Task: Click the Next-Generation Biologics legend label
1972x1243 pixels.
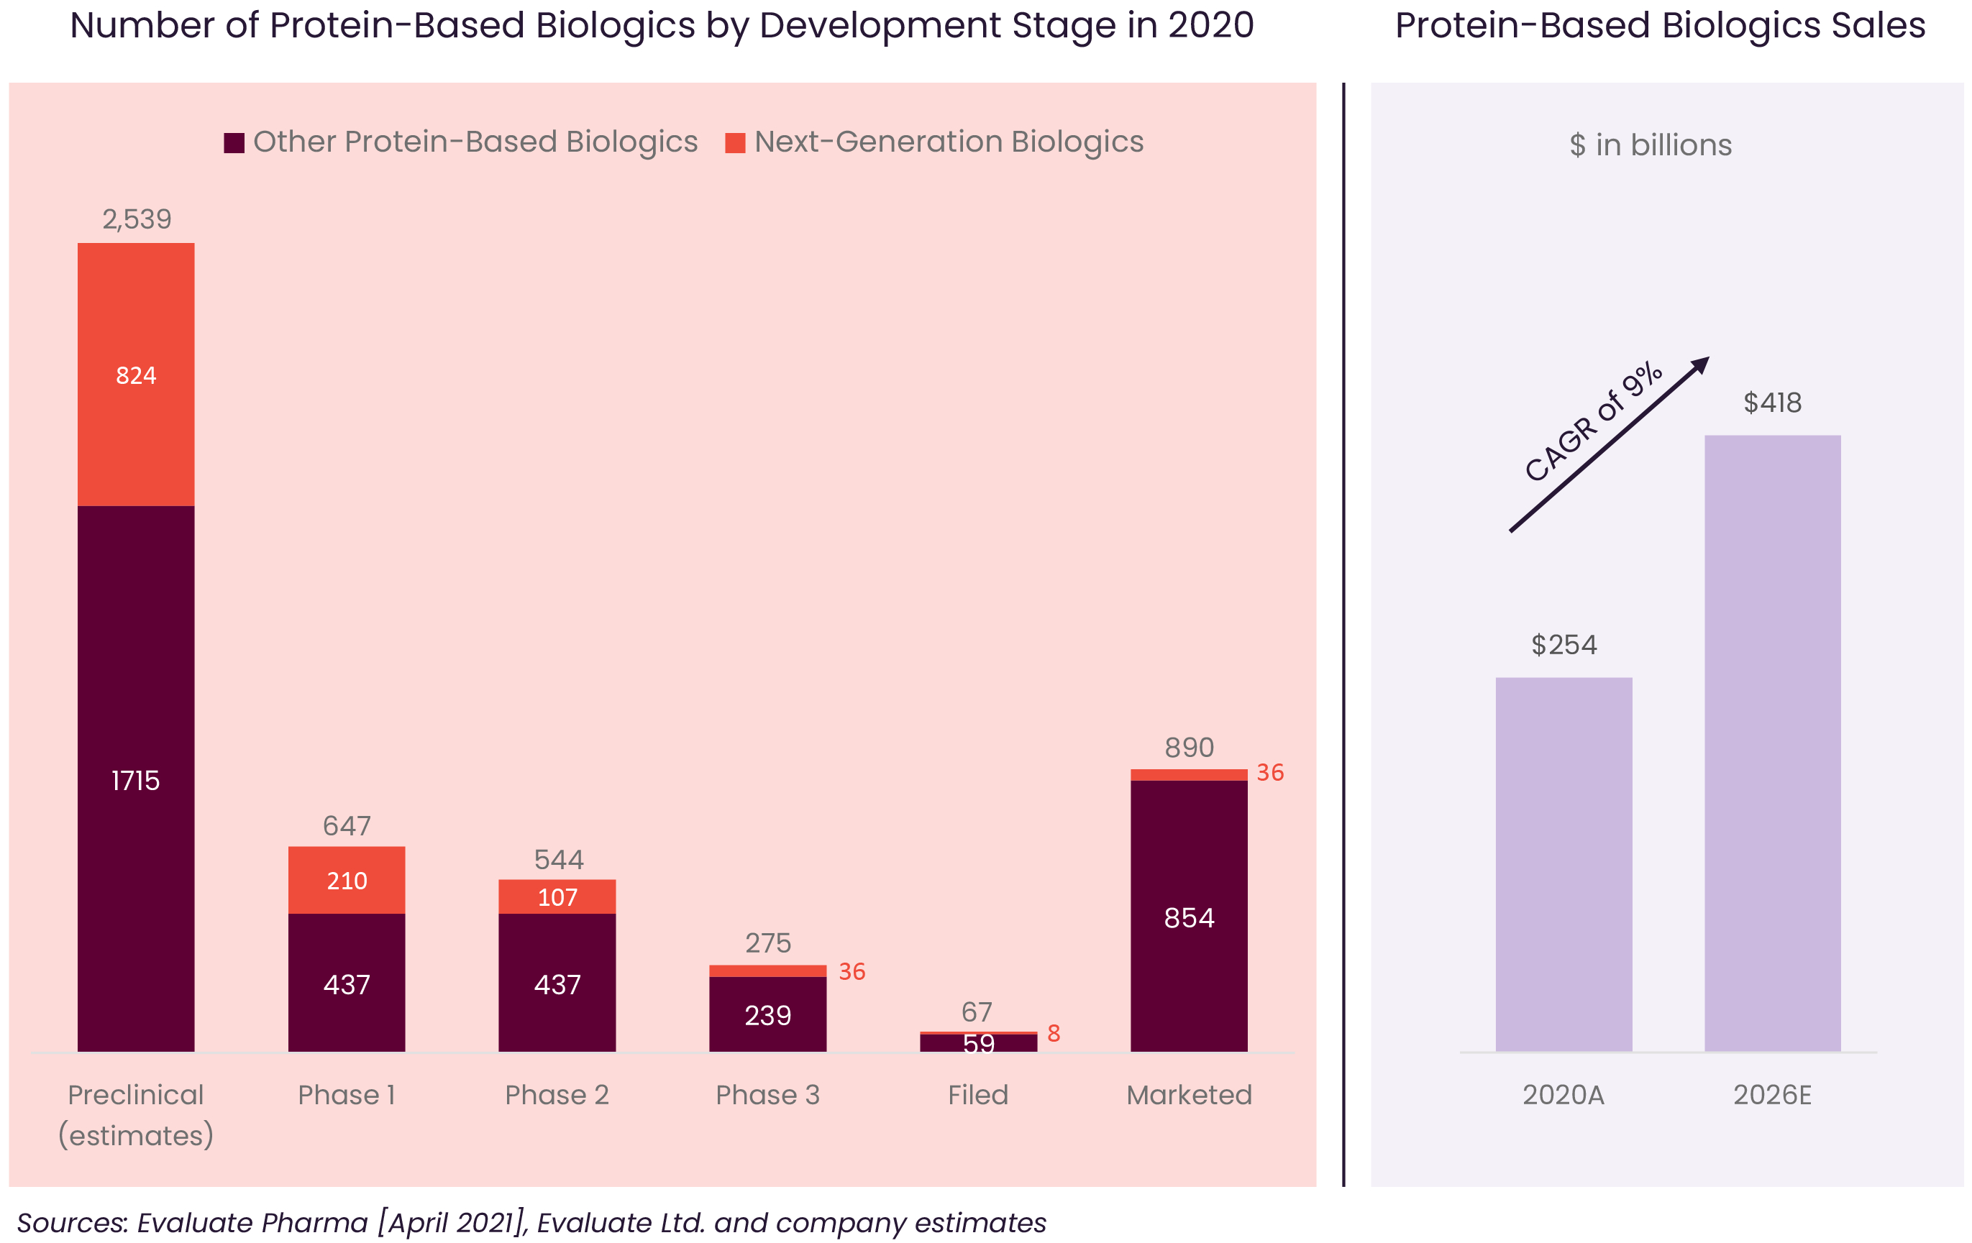Action: (949, 142)
